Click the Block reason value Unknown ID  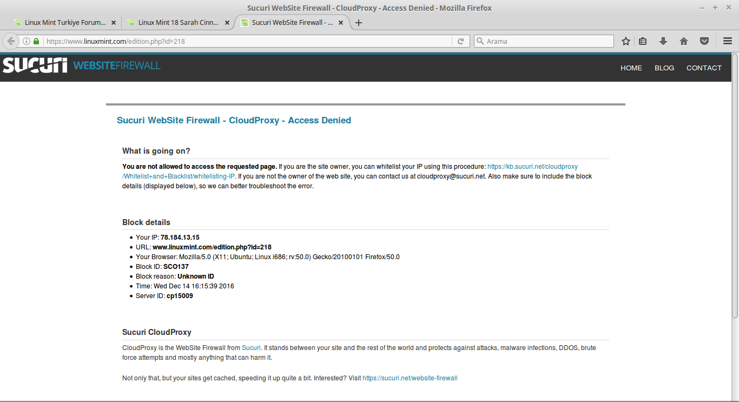(196, 276)
